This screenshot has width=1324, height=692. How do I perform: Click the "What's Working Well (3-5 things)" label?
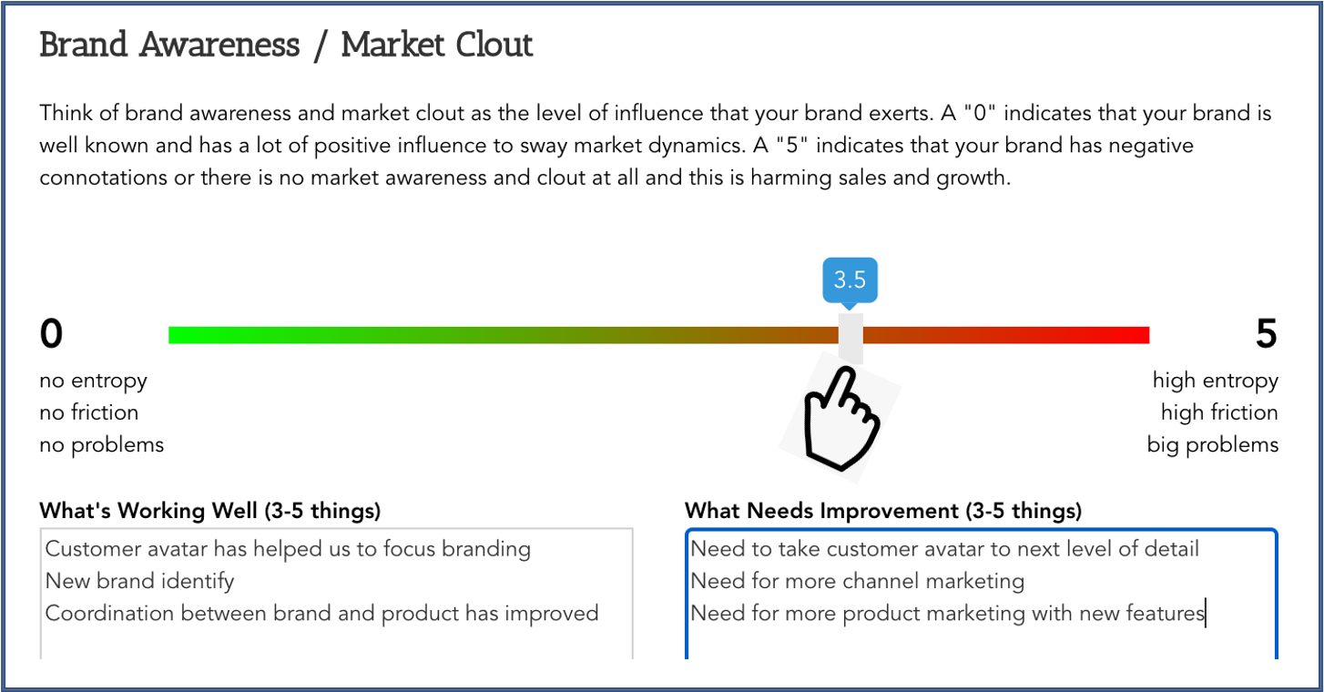pyautogui.click(x=209, y=511)
